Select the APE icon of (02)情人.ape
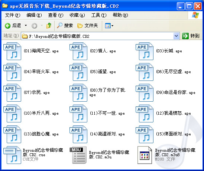The height and width of the screenshot is (171, 204). pos(78,51)
